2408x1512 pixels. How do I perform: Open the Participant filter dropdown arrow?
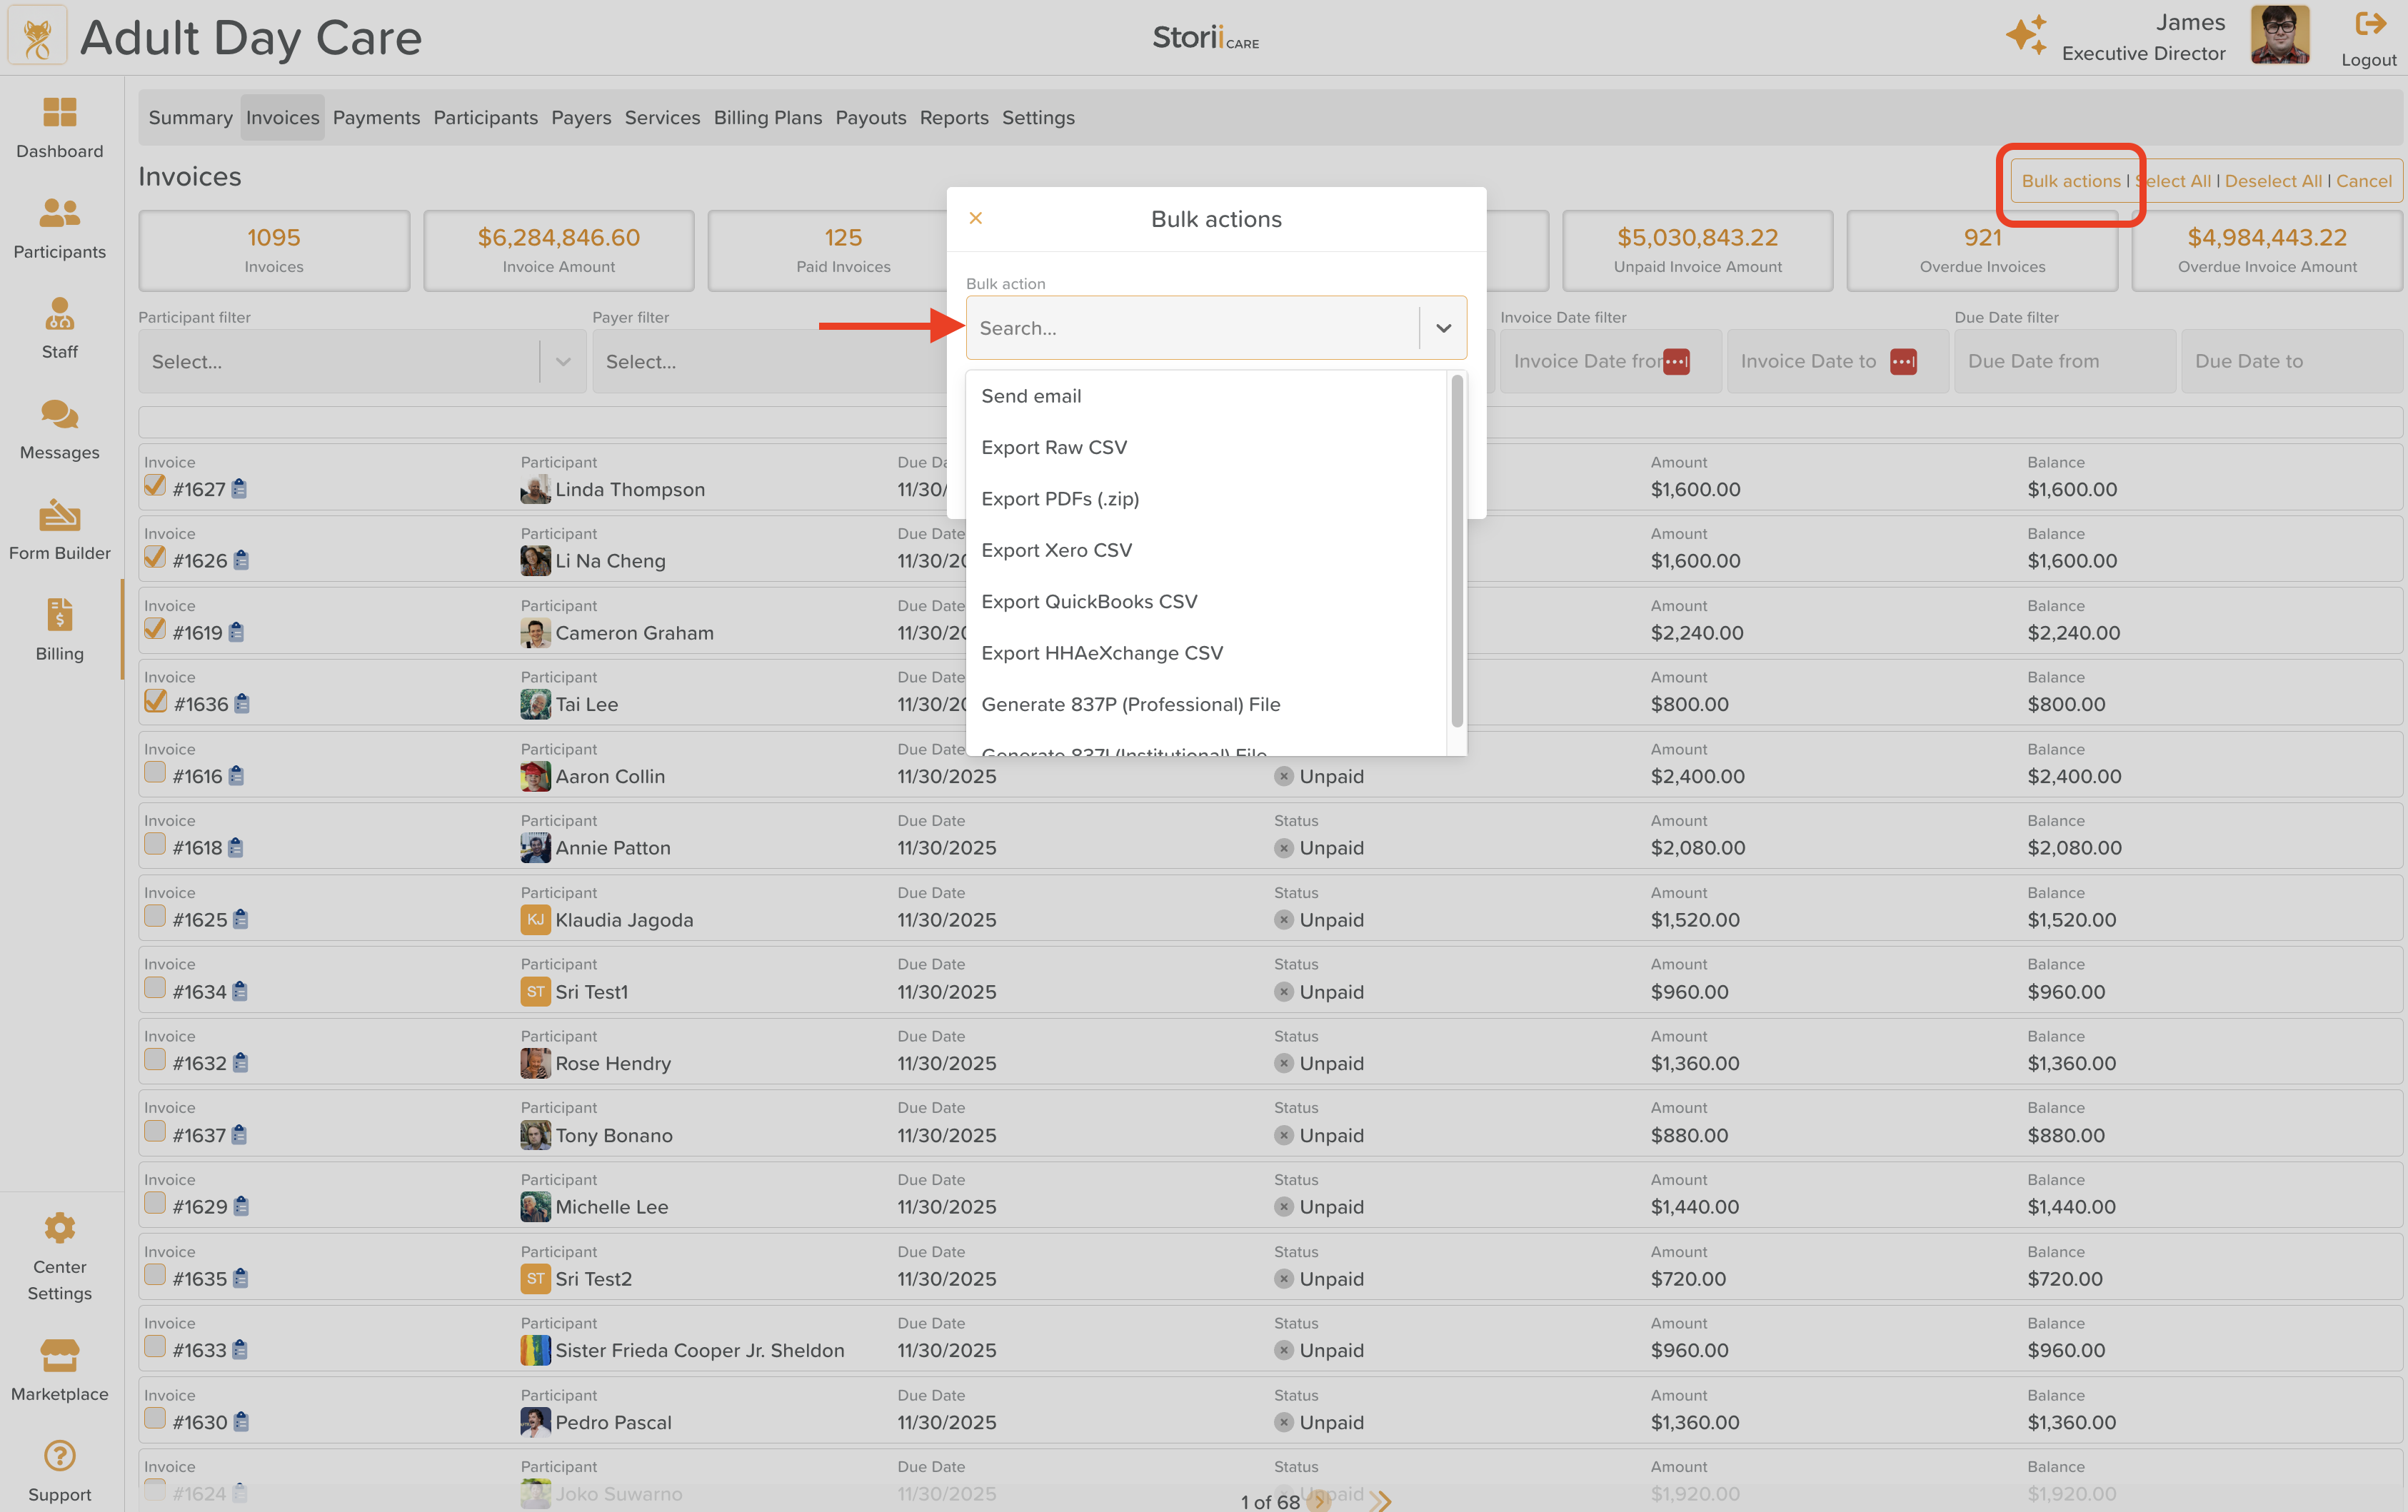click(x=563, y=362)
